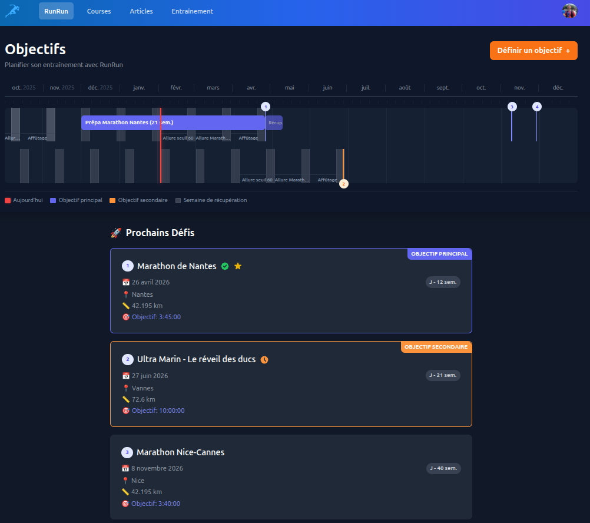This screenshot has width=590, height=523.
Task: Select timeline marker 4 near November
Action: pyautogui.click(x=536, y=107)
